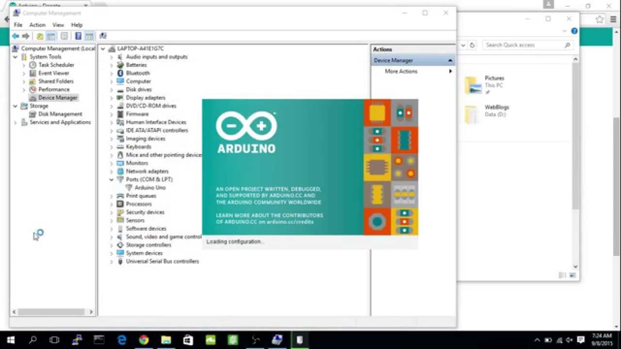
Task: Click the taskbar Search magnifier icon
Action: click(33, 340)
